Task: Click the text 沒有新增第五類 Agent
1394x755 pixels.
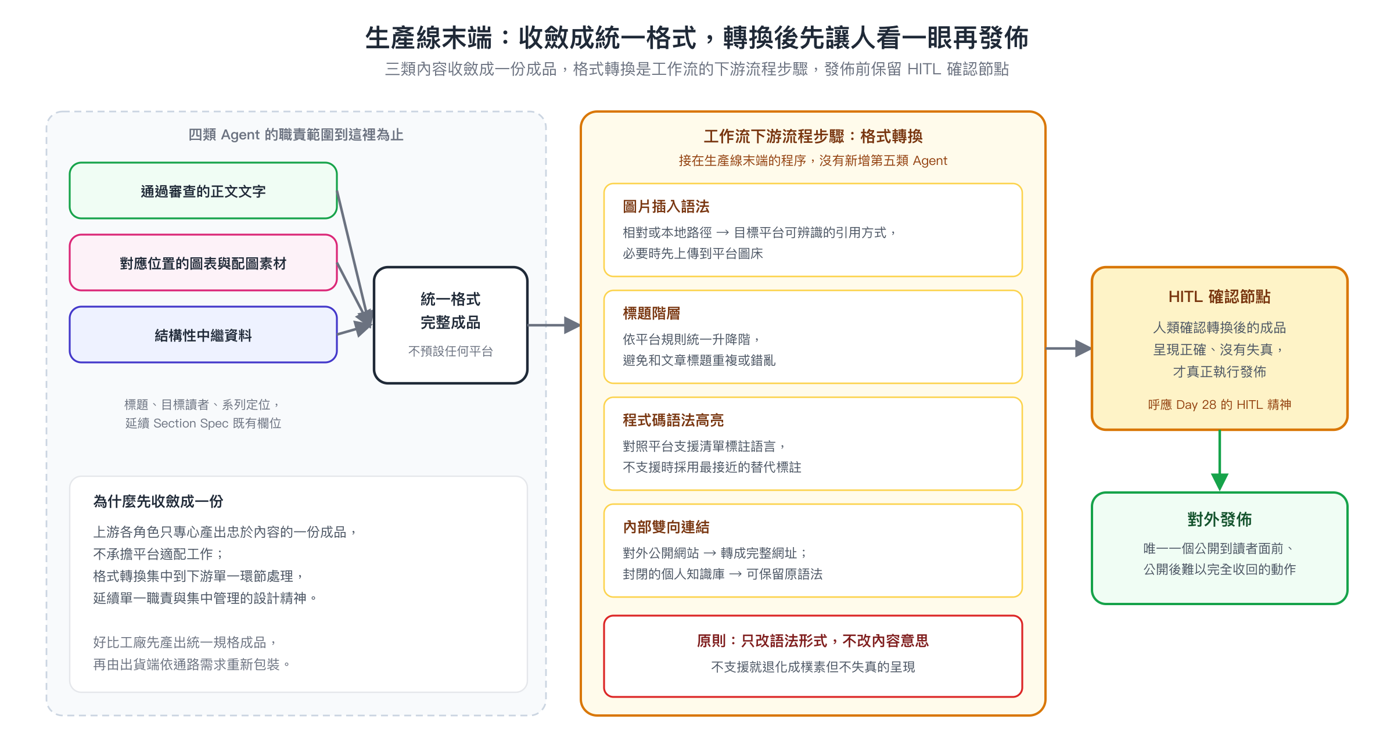Action: click(883, 161)
